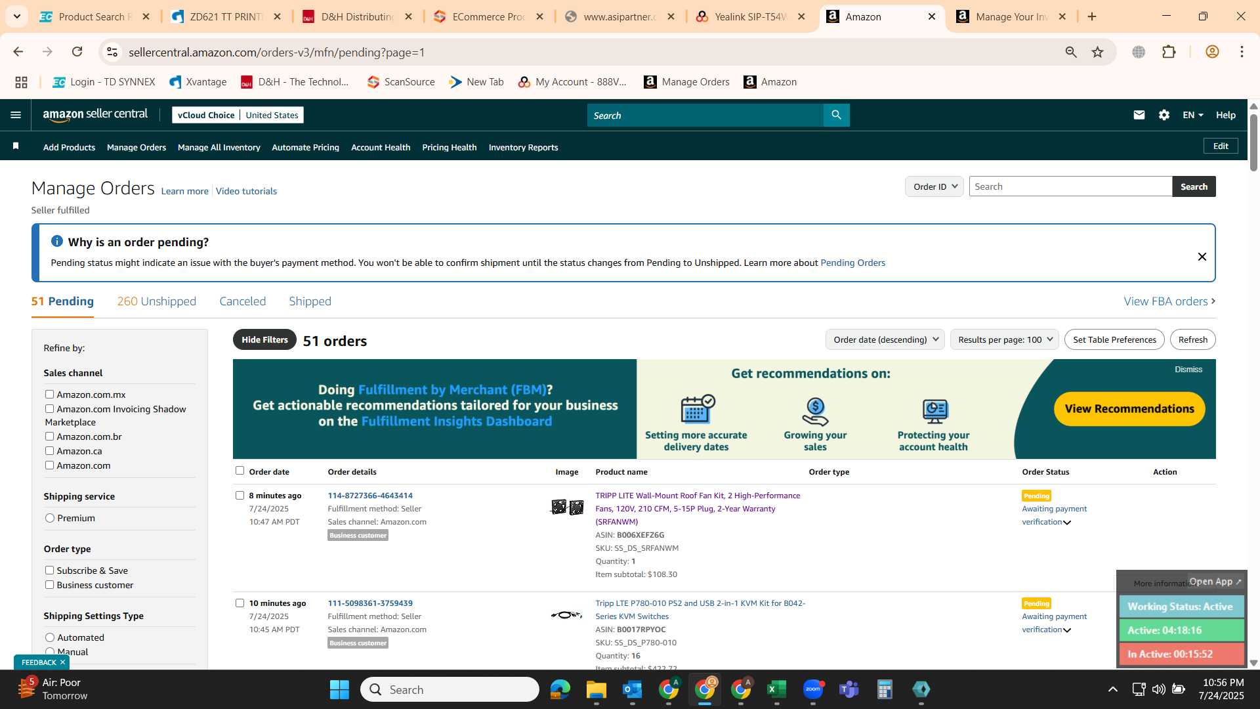Go back with the browser back arrow
1260x709 pixels.
click(18, 52)
